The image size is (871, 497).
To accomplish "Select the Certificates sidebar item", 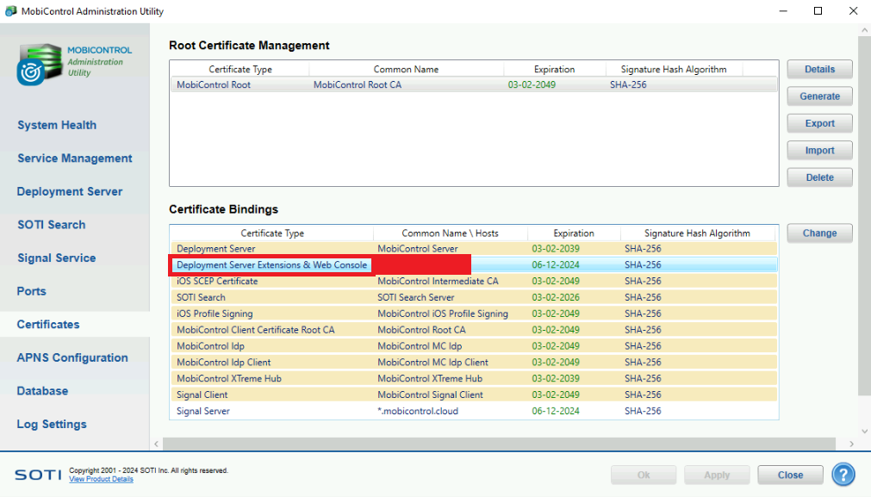I will [x=47, y=325].
